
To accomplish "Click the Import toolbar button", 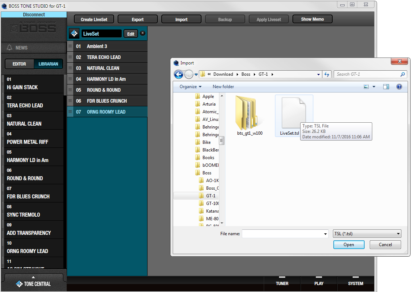I will pyautogui.click(x=181, y=19).
